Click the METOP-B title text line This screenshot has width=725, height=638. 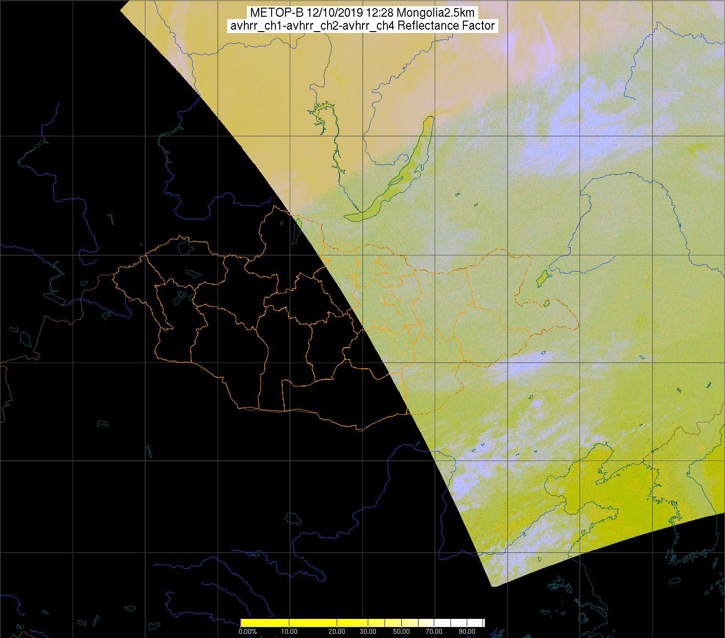362,12
